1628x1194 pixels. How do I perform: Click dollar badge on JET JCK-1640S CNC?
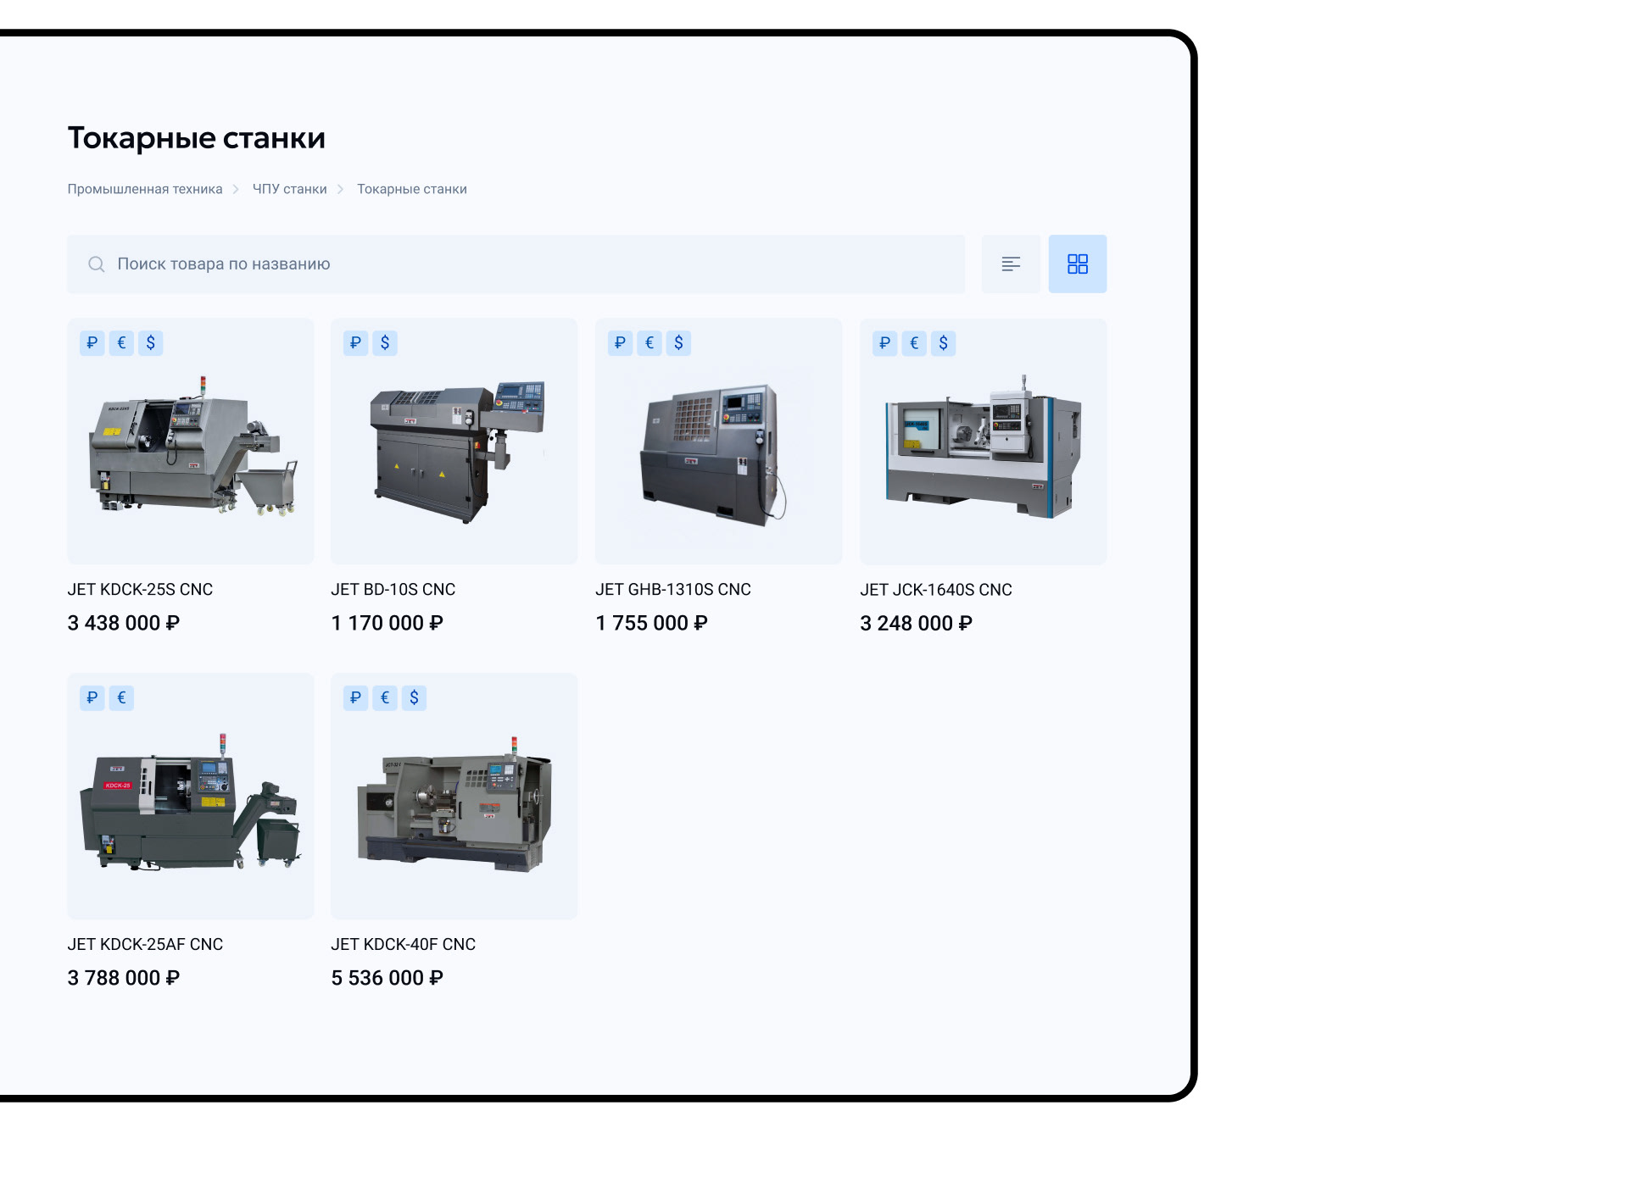click(943, 343)
